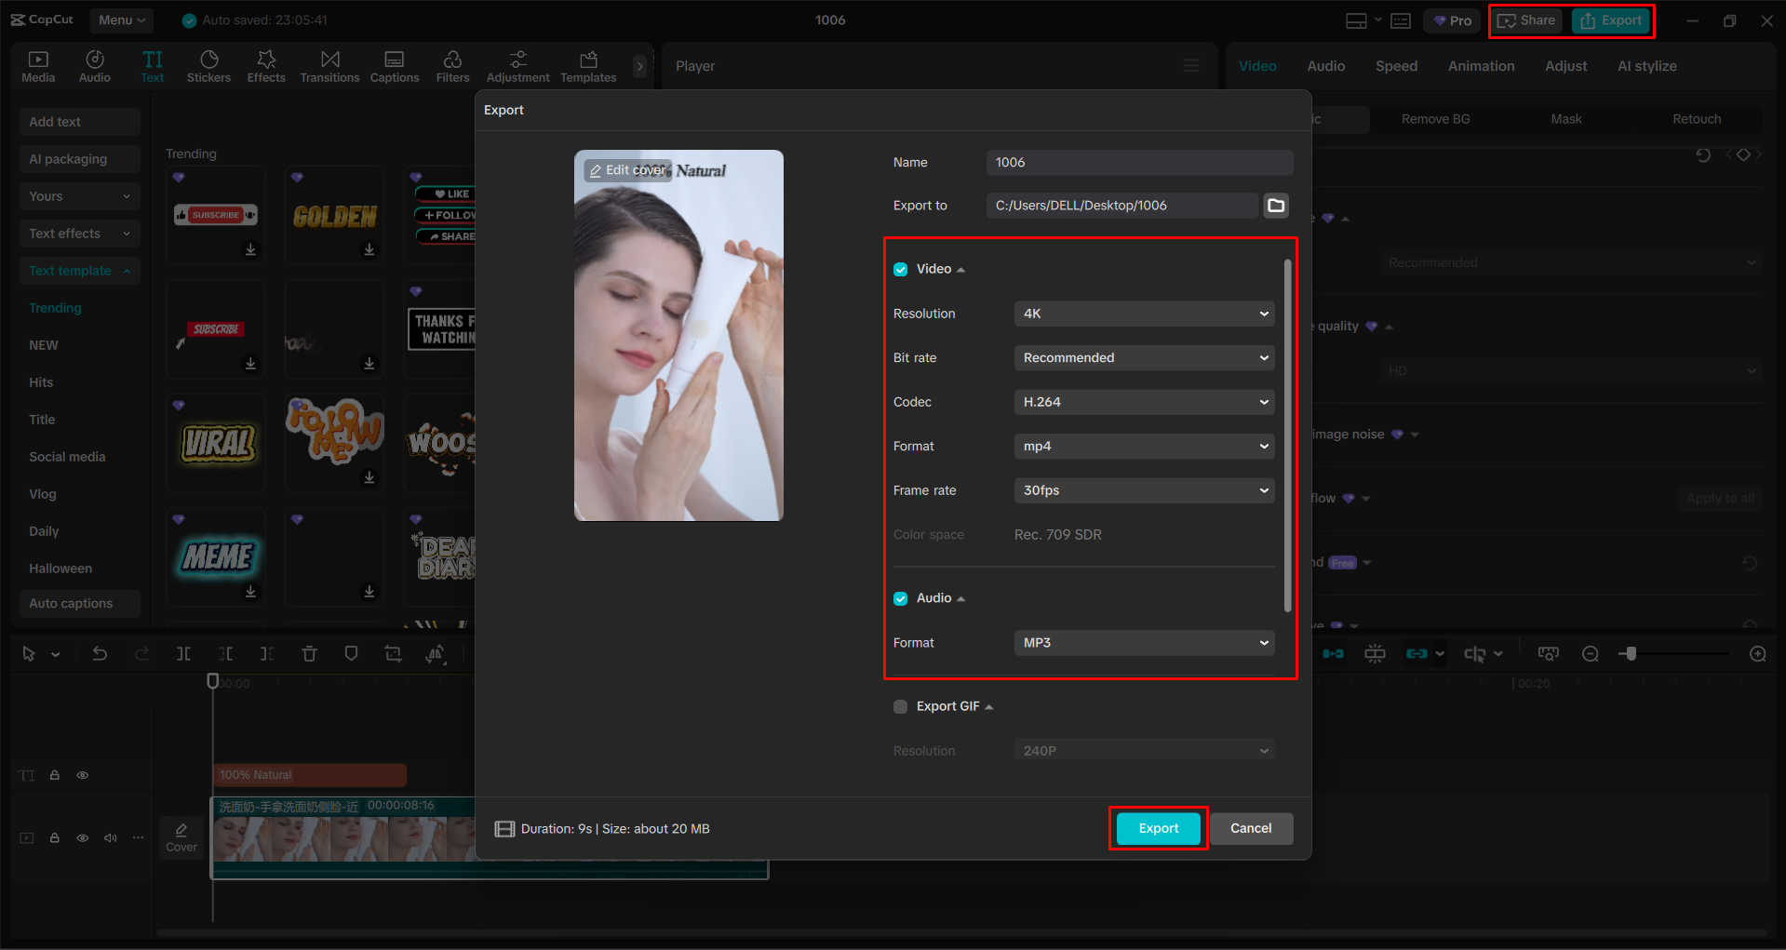The width and height of the screenshot is (1786, 950).
Task: Open the Media panel
Action: click(x=38, y=65)
